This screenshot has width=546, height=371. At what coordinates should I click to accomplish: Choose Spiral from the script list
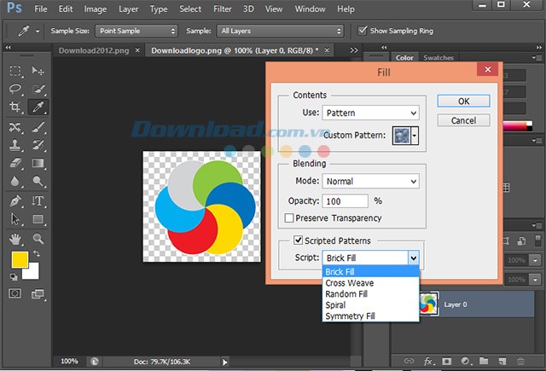[x=334, y=304]
